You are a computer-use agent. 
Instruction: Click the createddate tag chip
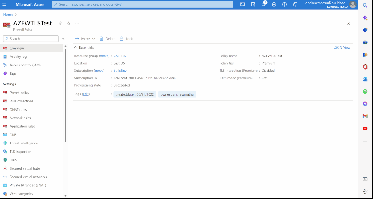(x=135, y=94)
